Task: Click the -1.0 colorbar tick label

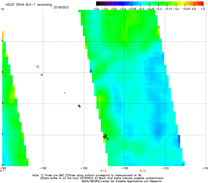Action: point(105,9)
